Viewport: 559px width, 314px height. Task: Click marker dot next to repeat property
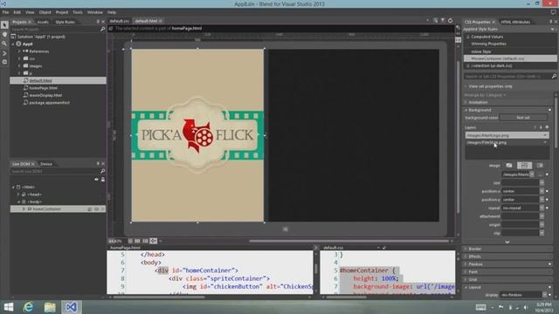tap(548, 208)
